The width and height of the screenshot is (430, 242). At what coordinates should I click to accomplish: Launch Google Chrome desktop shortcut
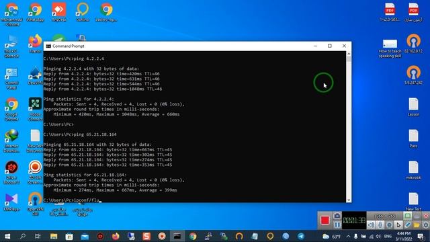click(x=12, y=109)
